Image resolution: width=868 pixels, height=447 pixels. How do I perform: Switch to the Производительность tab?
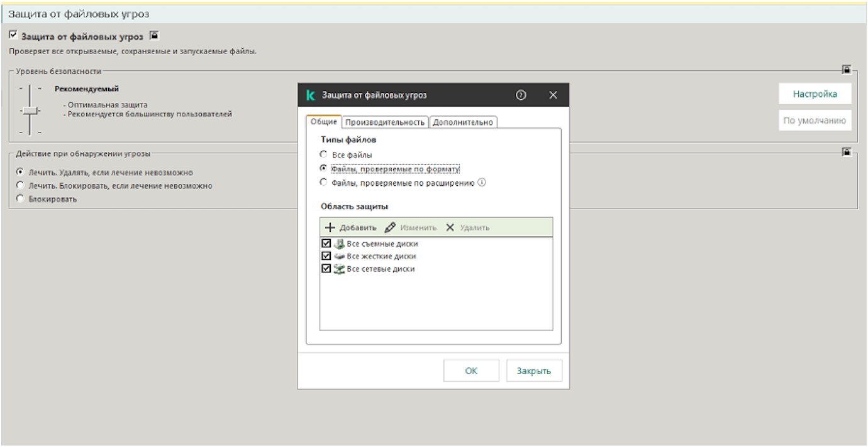(x=385, y=122)
